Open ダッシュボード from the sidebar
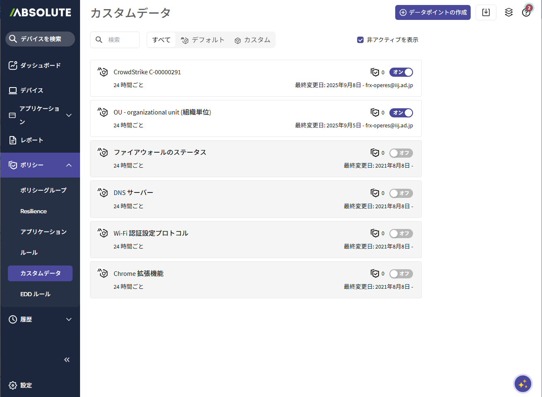Screen dimensions: 542x397 coord(40,66)
